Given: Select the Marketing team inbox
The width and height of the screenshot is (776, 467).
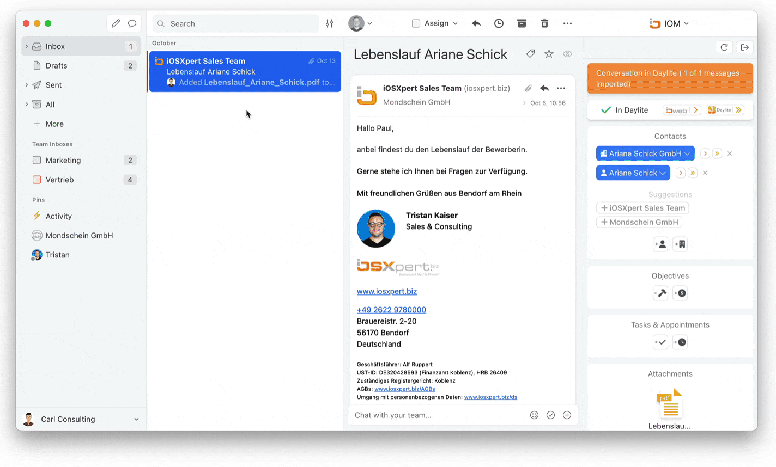Looking at the screenshot, I should (81, 160).
